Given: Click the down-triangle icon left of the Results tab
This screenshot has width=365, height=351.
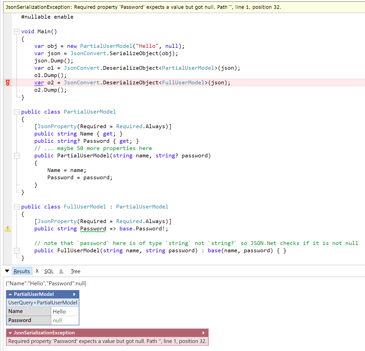Looking at the screenshot, I should pos(7,271).
